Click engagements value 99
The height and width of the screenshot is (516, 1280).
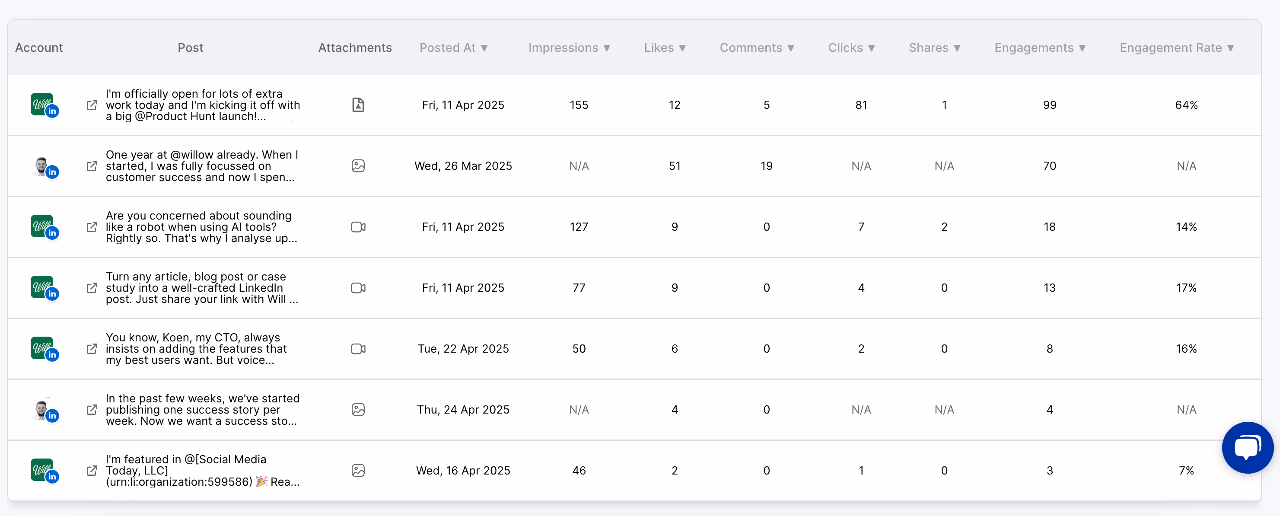(x=1049, y=105)
